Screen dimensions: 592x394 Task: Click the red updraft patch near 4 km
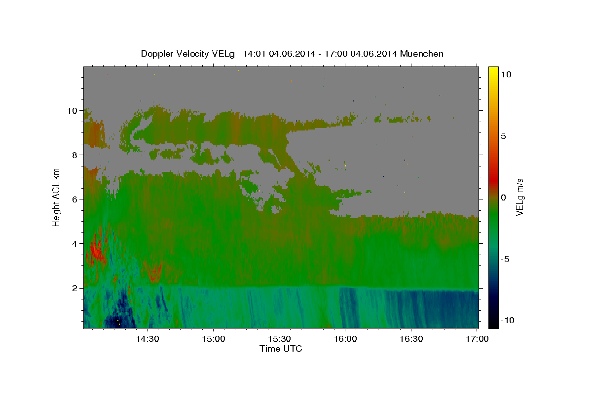(96, 251)
